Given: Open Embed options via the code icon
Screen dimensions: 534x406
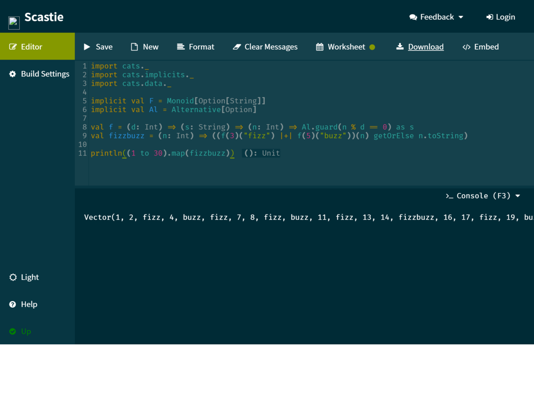Looking at the screenshot, I should (467, 46).
